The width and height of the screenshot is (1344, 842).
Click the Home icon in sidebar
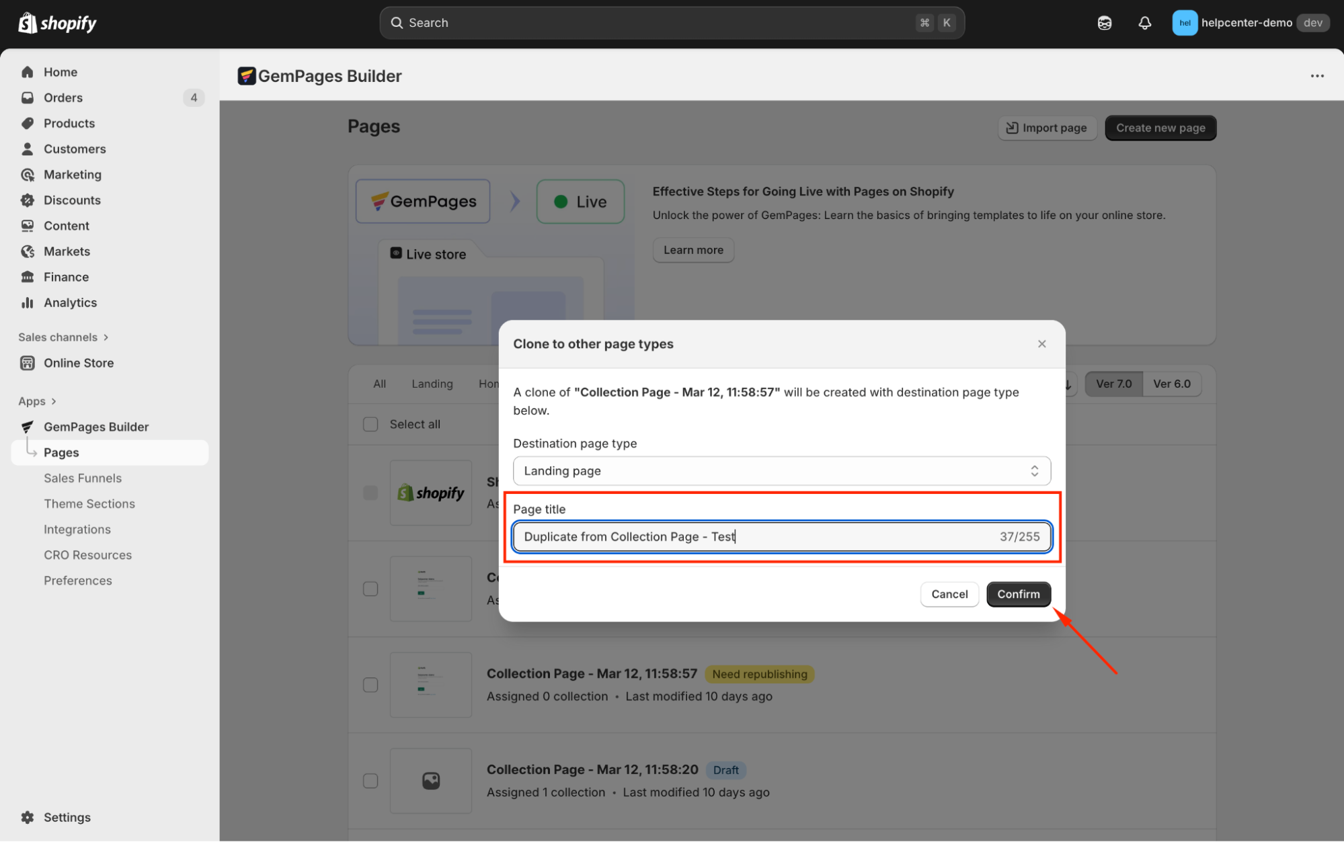point(28,72)
